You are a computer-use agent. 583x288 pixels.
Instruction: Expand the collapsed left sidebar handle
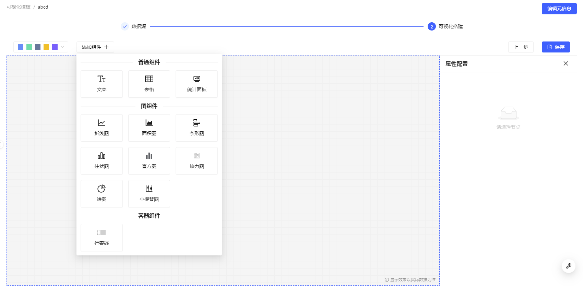[1, 144]
